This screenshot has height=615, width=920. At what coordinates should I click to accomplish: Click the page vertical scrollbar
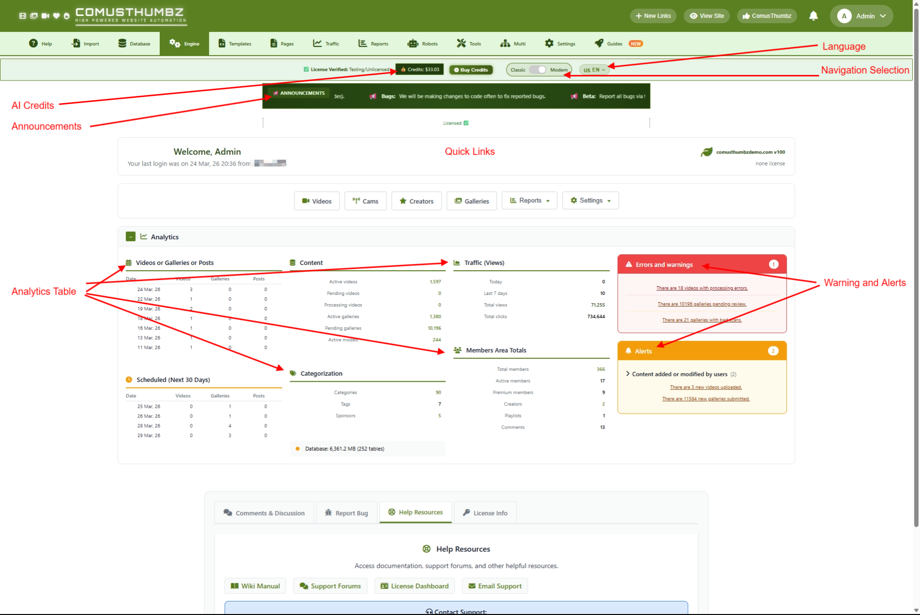(916, 291)
